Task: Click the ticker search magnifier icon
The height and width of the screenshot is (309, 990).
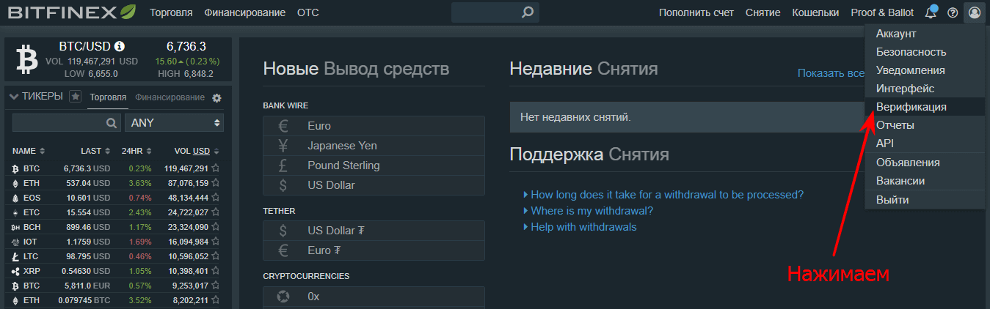Action: pyautogui.click(x=112, y=122)
